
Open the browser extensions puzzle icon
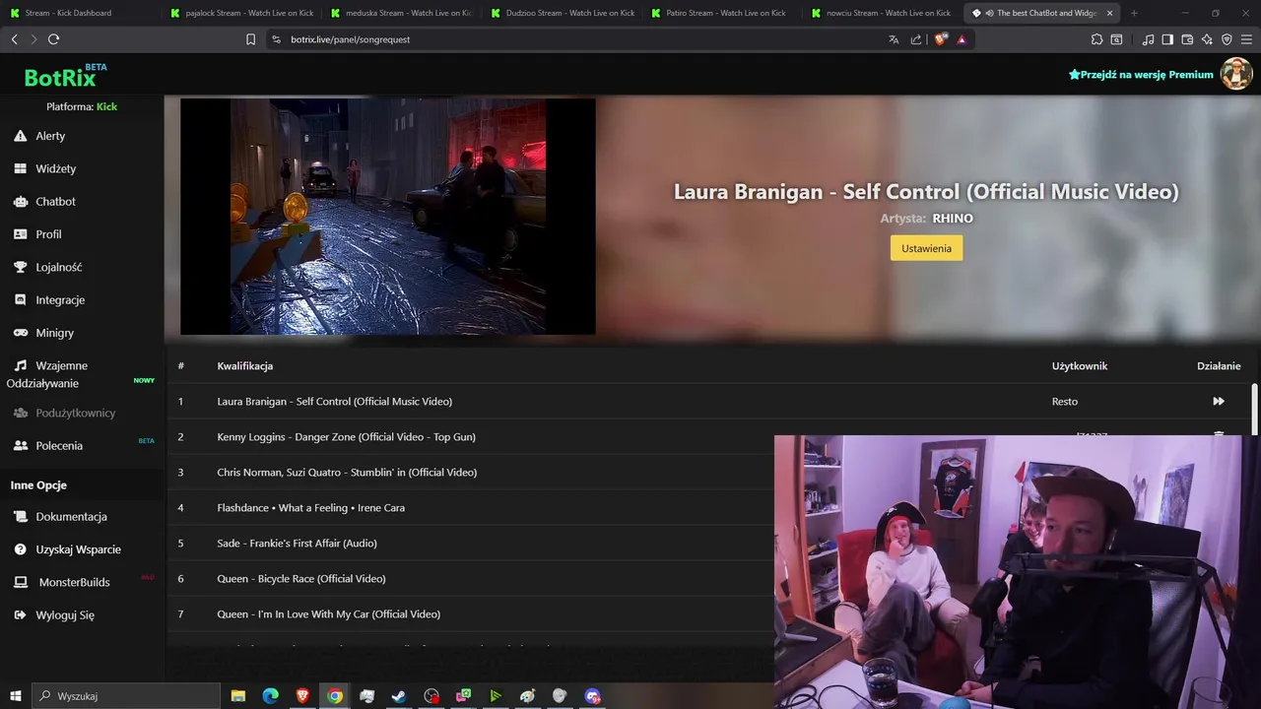1096,39
